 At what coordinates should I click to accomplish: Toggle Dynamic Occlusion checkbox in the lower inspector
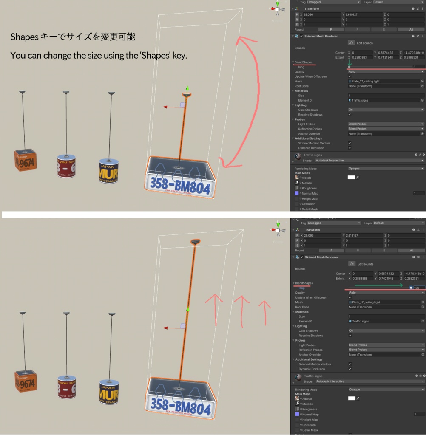pyautogui.click(x=350, y=369)
